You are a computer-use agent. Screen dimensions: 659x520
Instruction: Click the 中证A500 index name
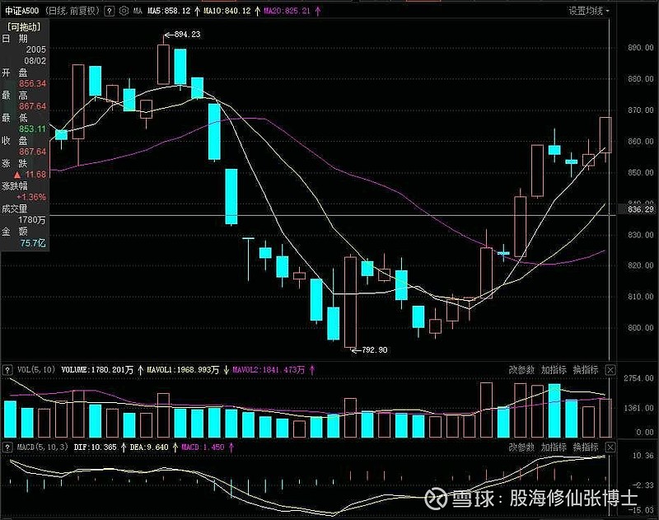click(x=19, y=10)
